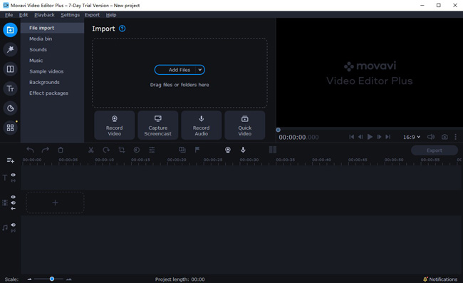Toggle link icon on the titles track
Viewport: 463px width, 283px height.
click(14, 180)
